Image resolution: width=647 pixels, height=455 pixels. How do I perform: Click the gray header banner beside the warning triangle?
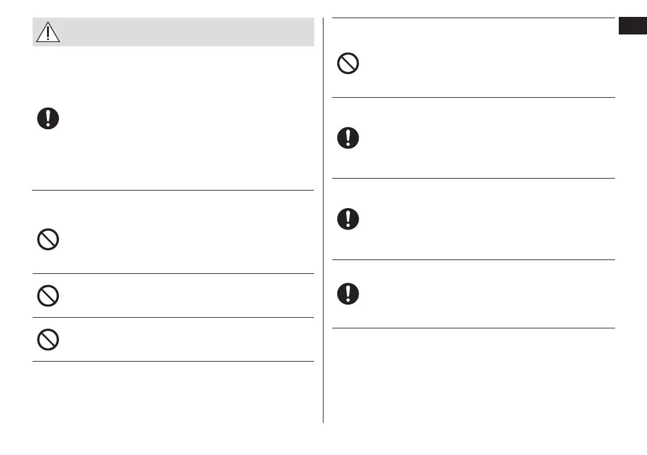[x=188, y=32]
